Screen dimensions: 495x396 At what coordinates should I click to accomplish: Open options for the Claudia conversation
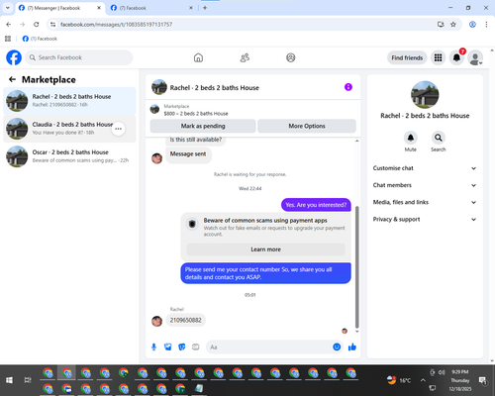coord(118,129)
